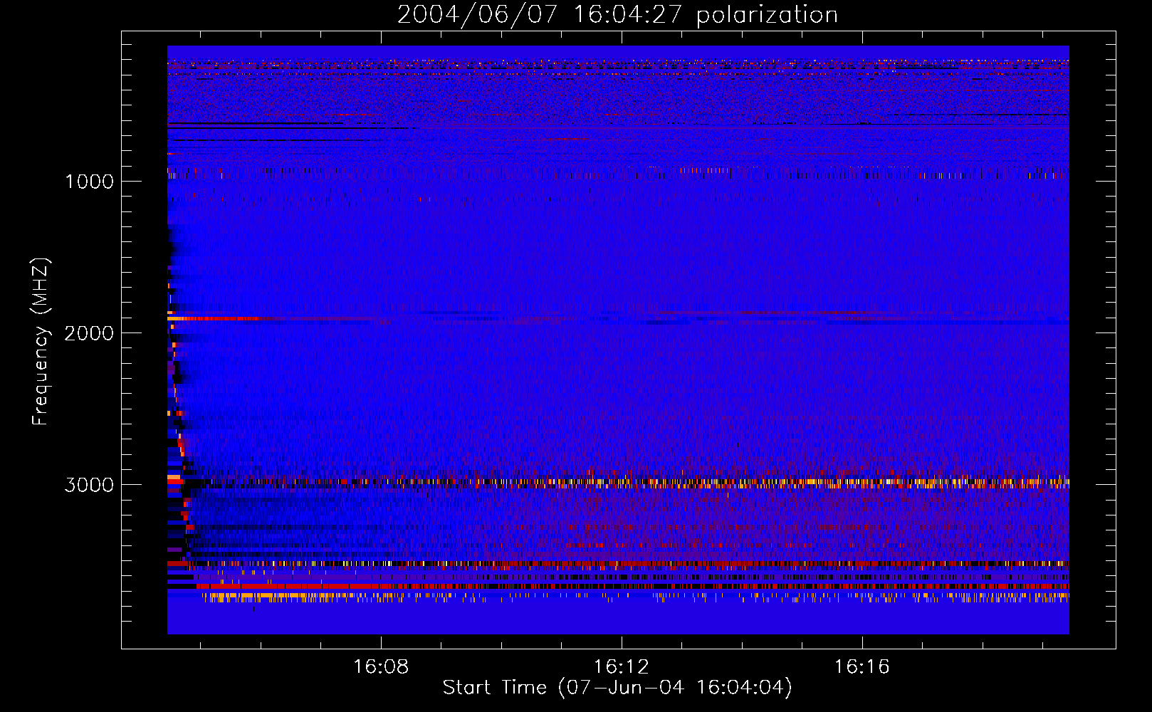Click the plot title '2004/06/07 16:04:27 polarization'

click(617, 15)
